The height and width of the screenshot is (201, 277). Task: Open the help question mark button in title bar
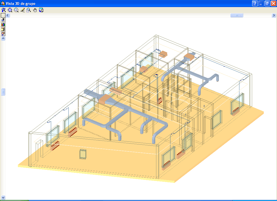[x=255, y=3]
